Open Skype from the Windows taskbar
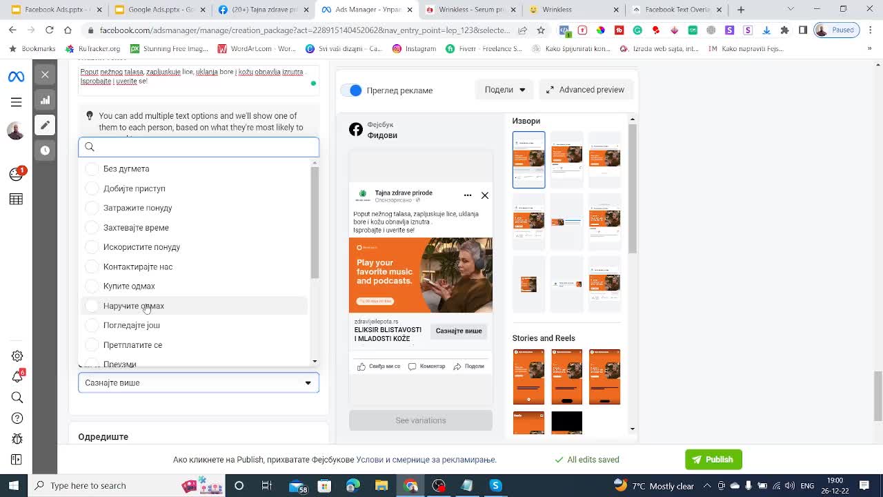This screenshot has height=497, width=883. (x=495, y=486)
